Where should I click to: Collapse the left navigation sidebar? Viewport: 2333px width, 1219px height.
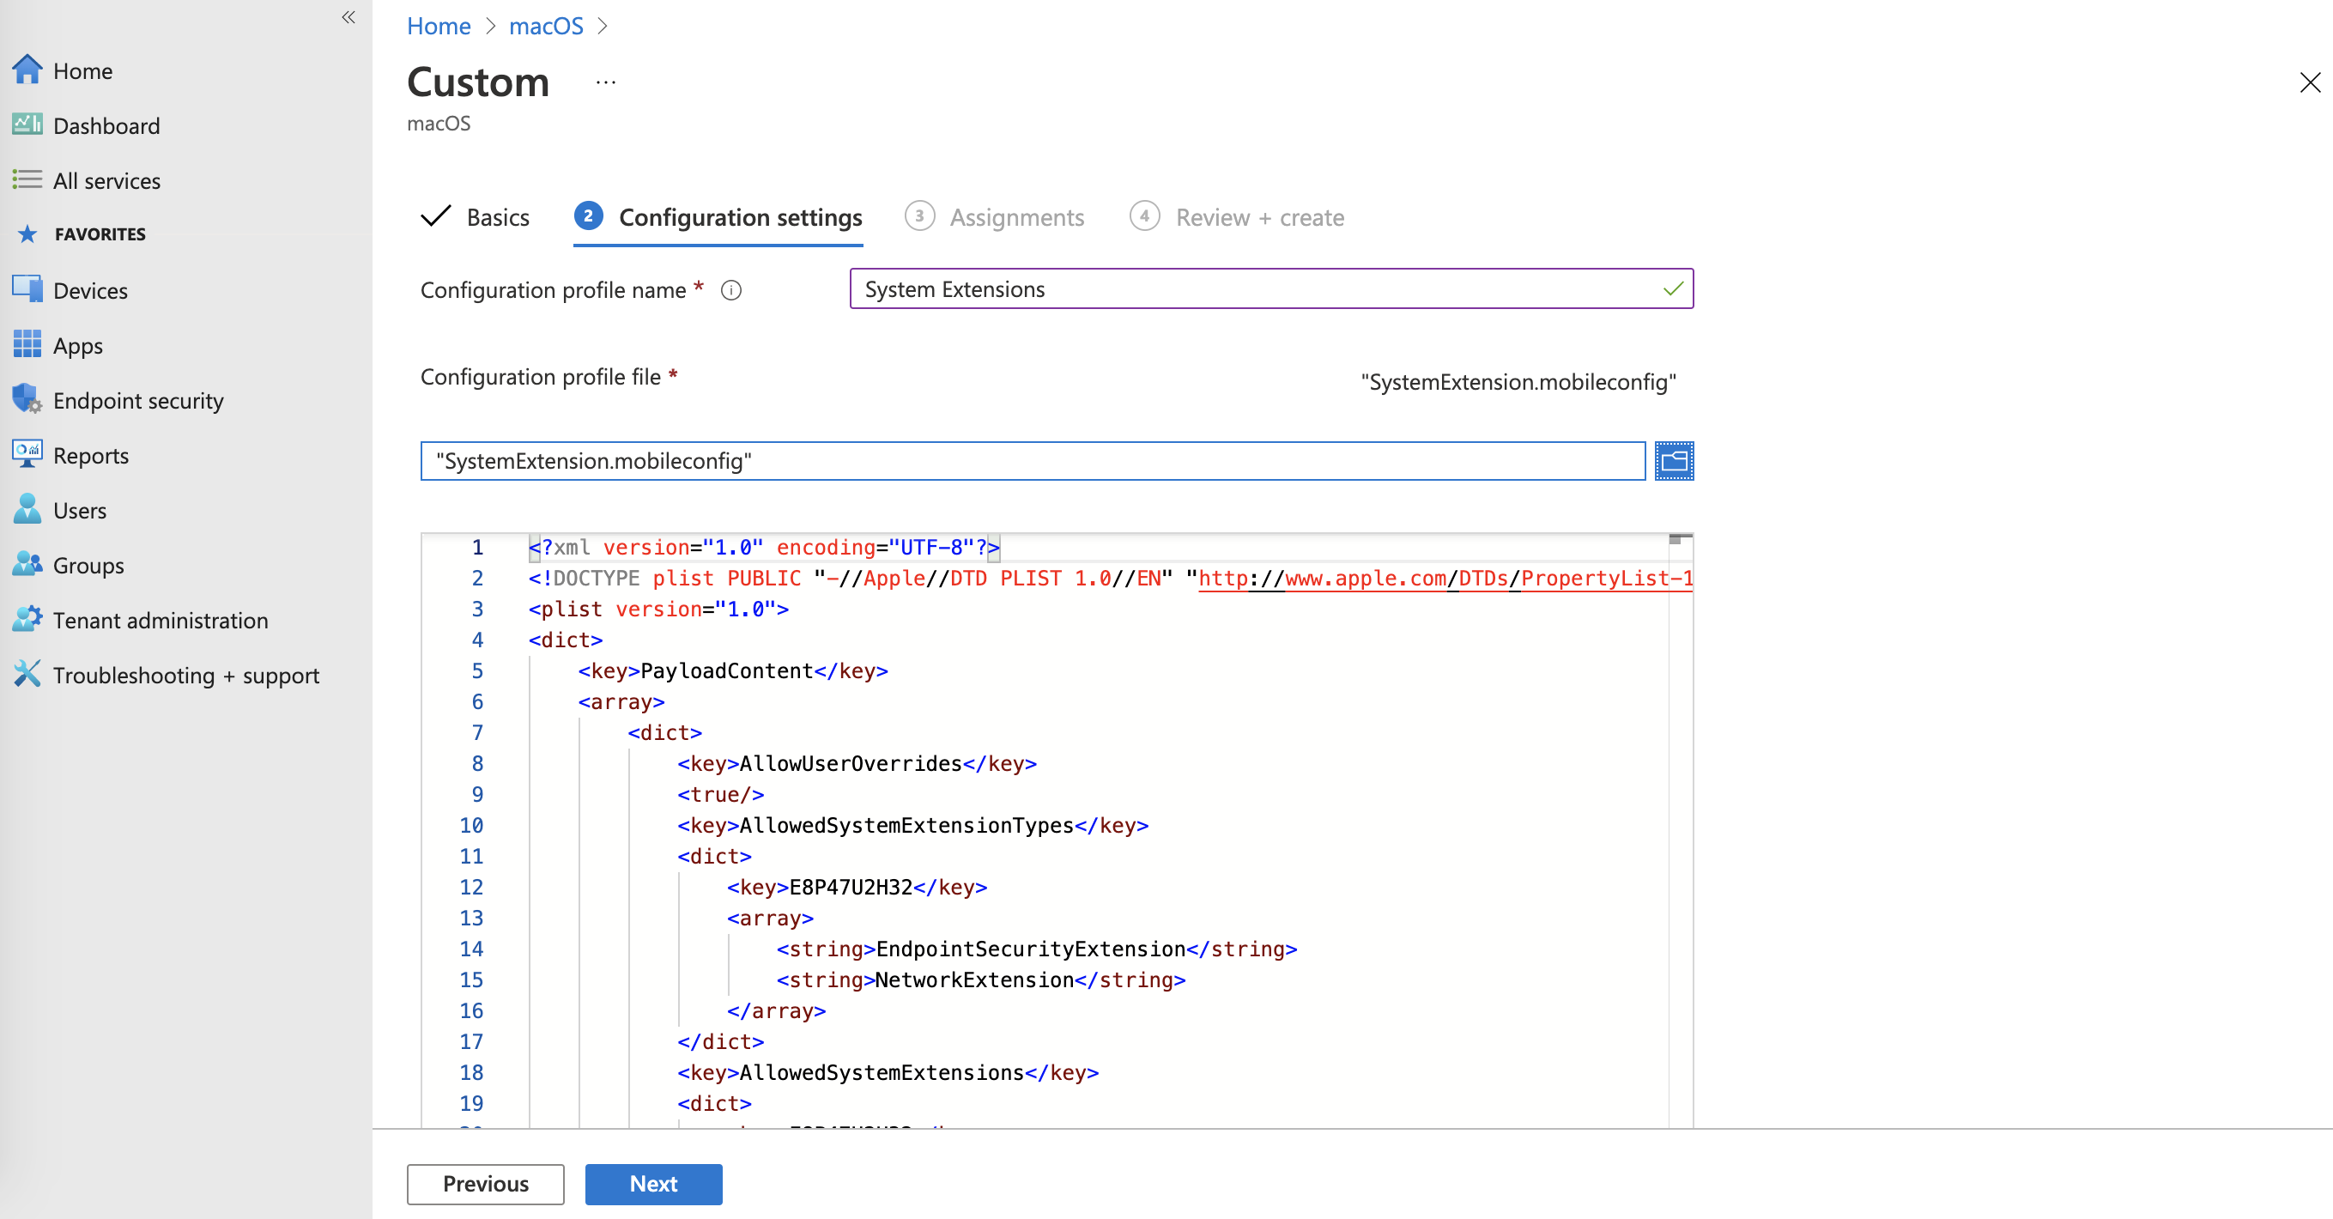point(348,17)
